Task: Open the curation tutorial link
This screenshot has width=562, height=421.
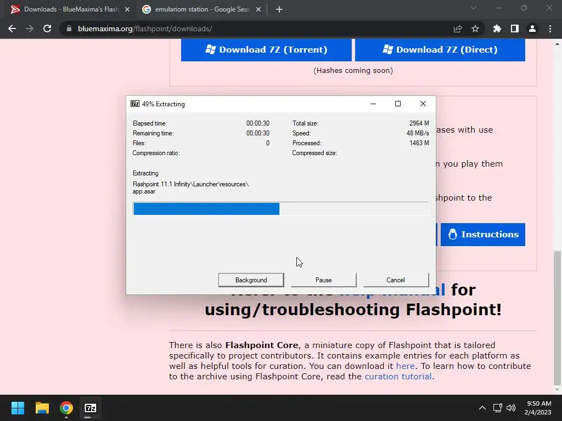Action: (398, 376)
